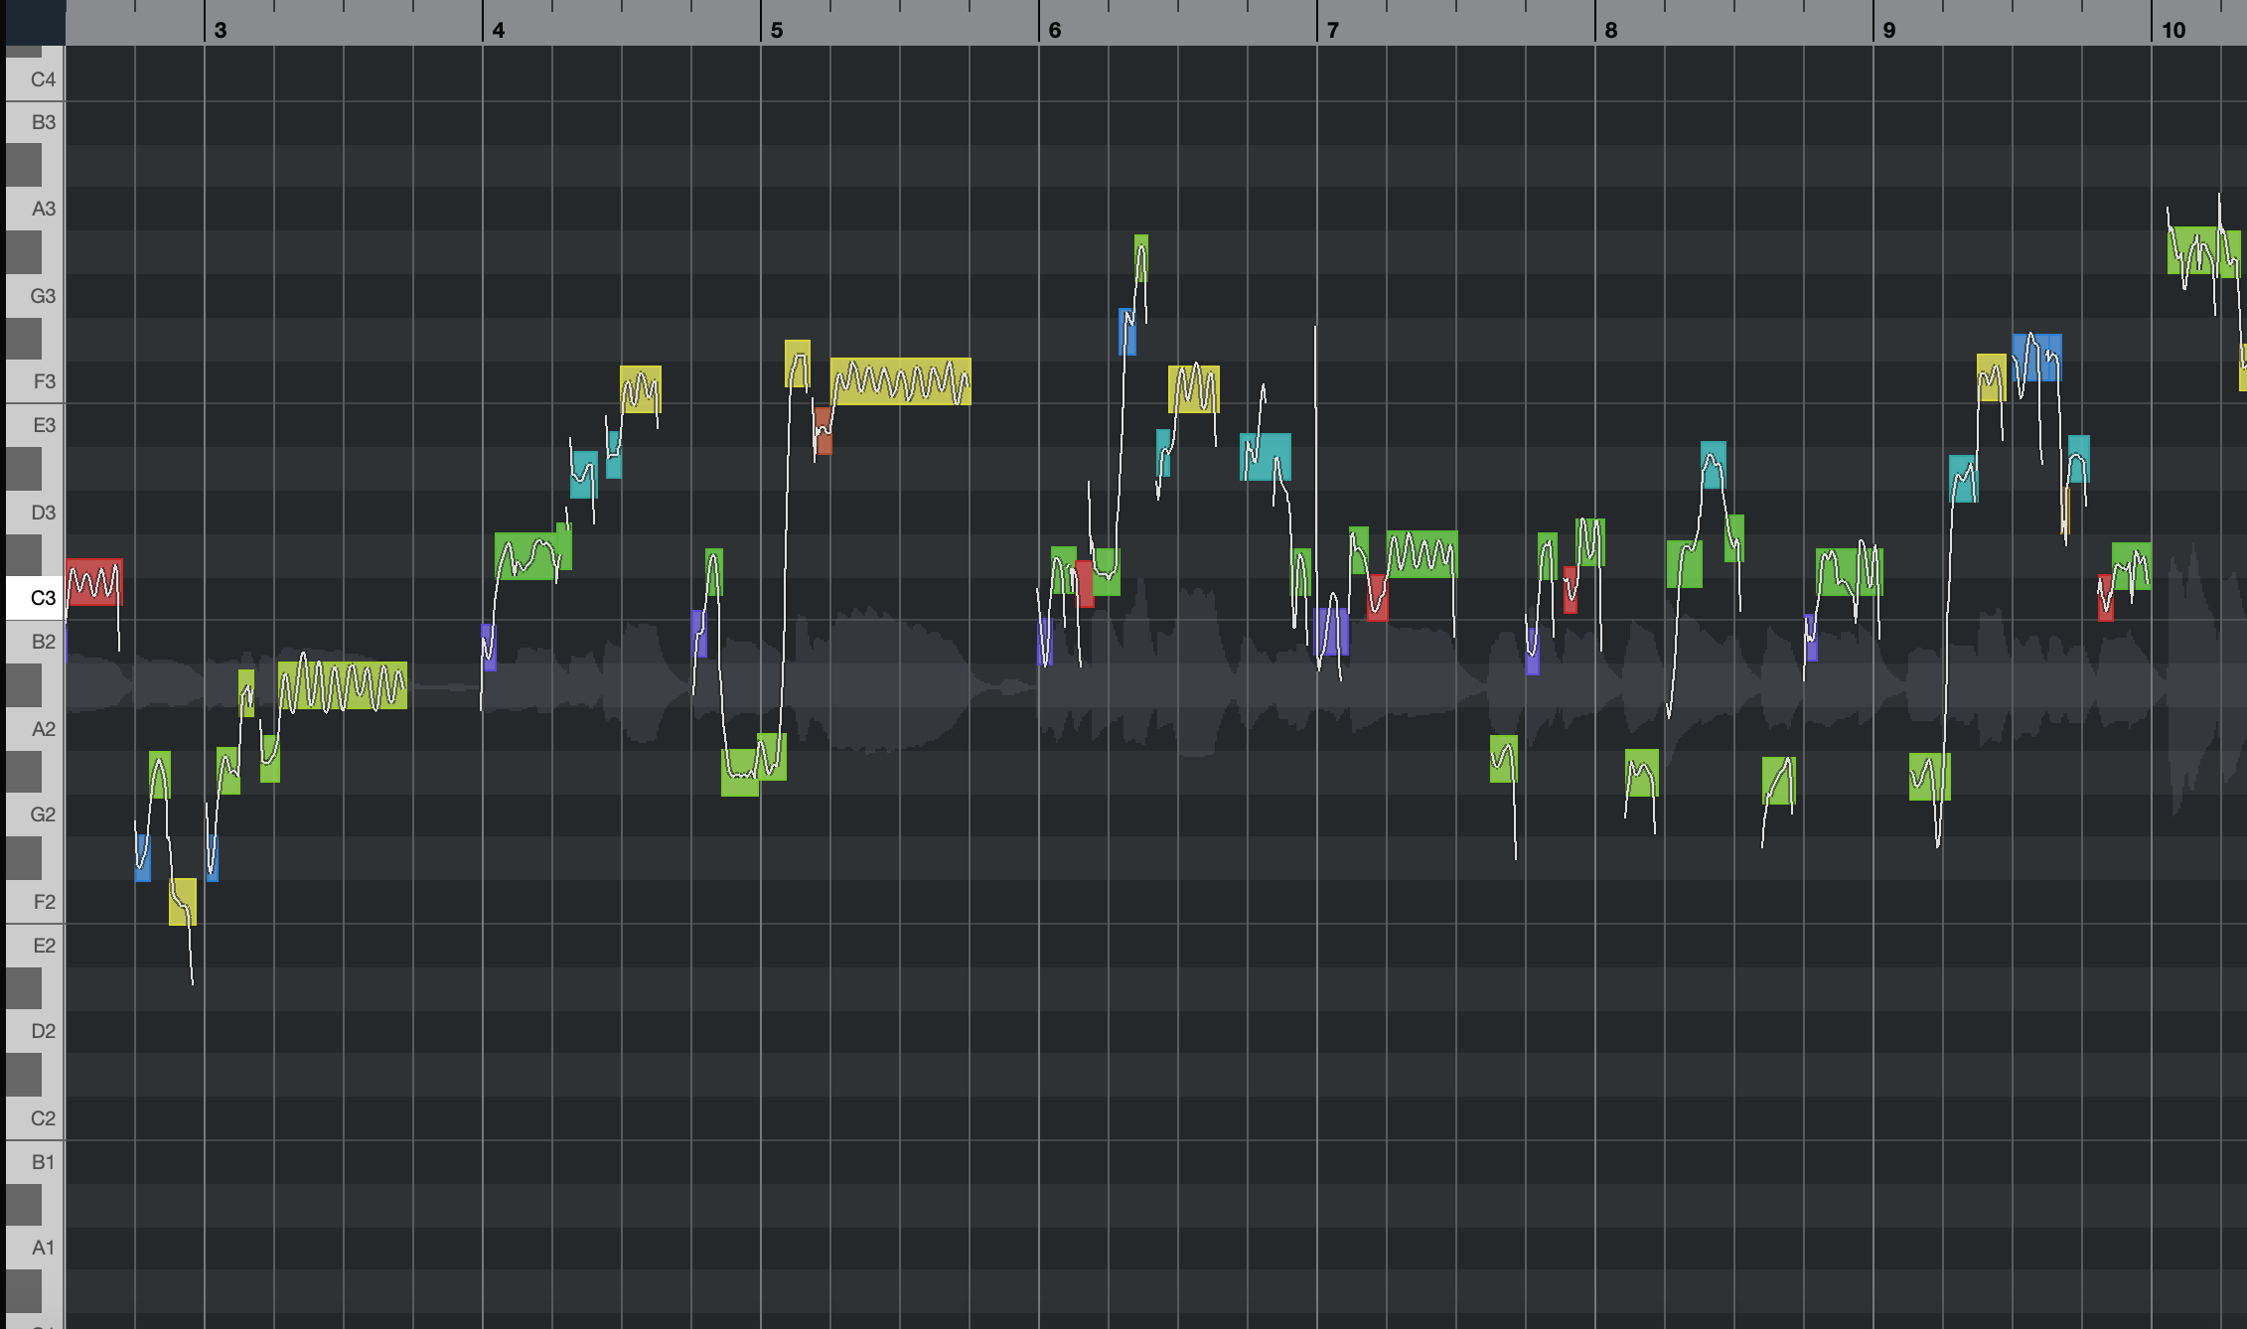Click bar 7 on the timeline ruler
This screenshot has width=2247, height=1329.
pos(1333,30)
